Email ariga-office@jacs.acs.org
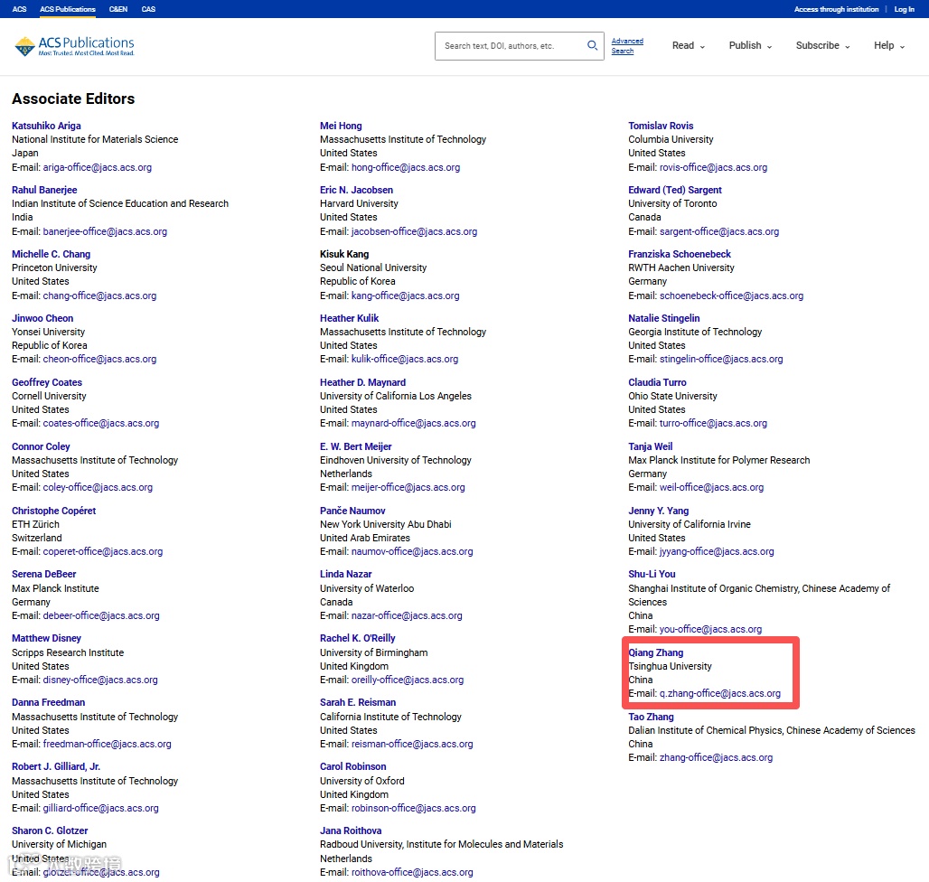 [98, 167]
